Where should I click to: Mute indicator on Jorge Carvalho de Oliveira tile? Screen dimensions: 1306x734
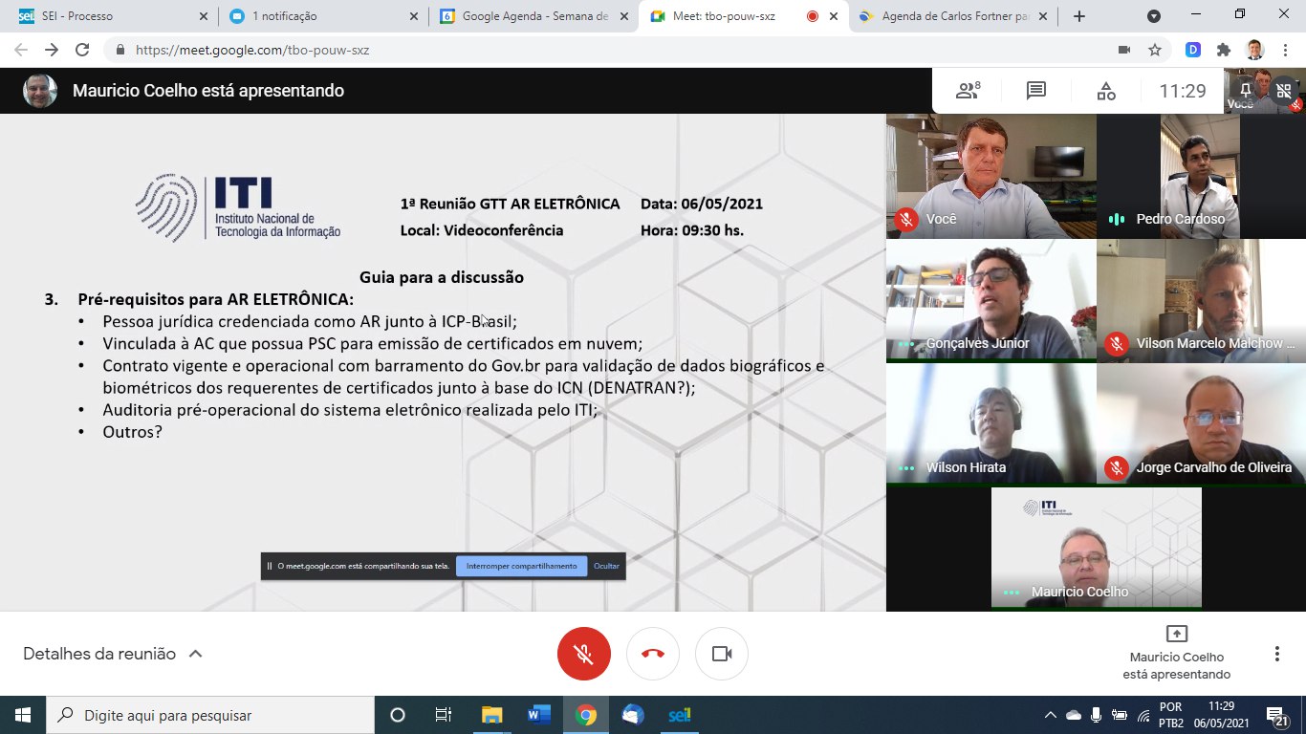click(1119, 468)
